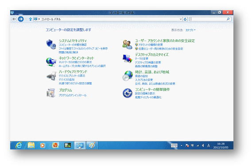Click the mobility settings adjustment link
The height and width of the screenshot is (168, 252).
pos(75,83)
